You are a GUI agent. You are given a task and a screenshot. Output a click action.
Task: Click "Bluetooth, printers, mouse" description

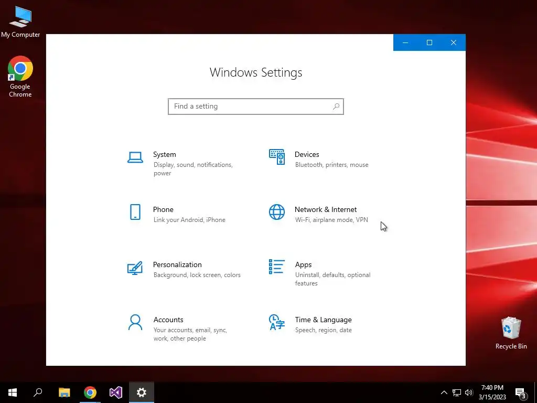point(332,165)
